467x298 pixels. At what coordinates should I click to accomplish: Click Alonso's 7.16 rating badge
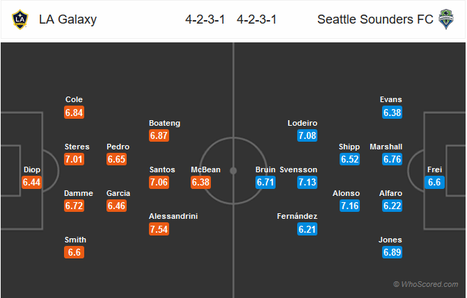(x=349, y=206)
